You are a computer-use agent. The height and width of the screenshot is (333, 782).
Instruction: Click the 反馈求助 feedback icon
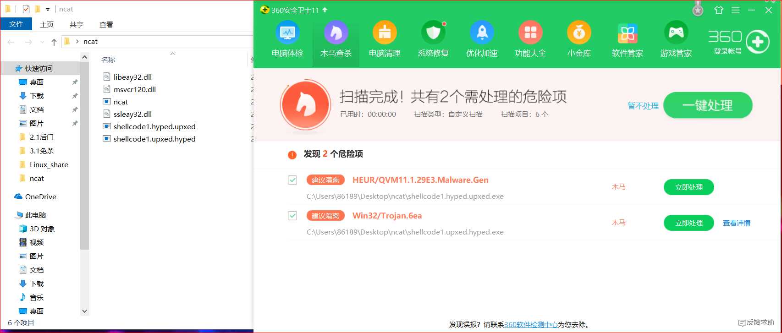tap(742, 323)
